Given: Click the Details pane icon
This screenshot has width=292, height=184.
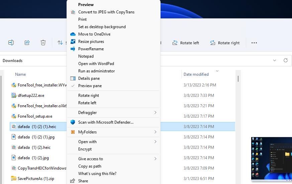Looking at the screenshot, I should 73,78.
